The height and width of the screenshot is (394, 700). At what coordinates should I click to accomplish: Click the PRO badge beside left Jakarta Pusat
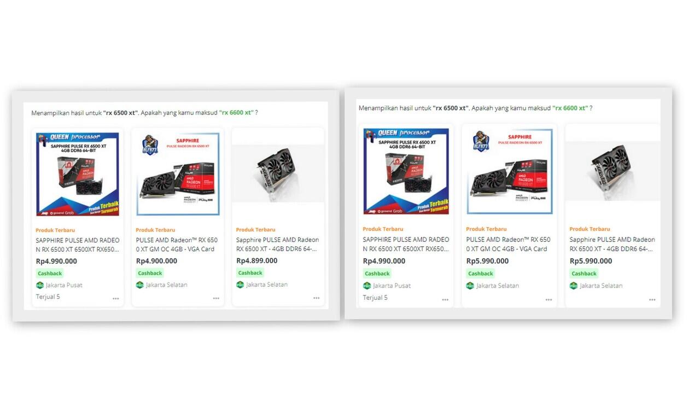[x=39, y=285]
